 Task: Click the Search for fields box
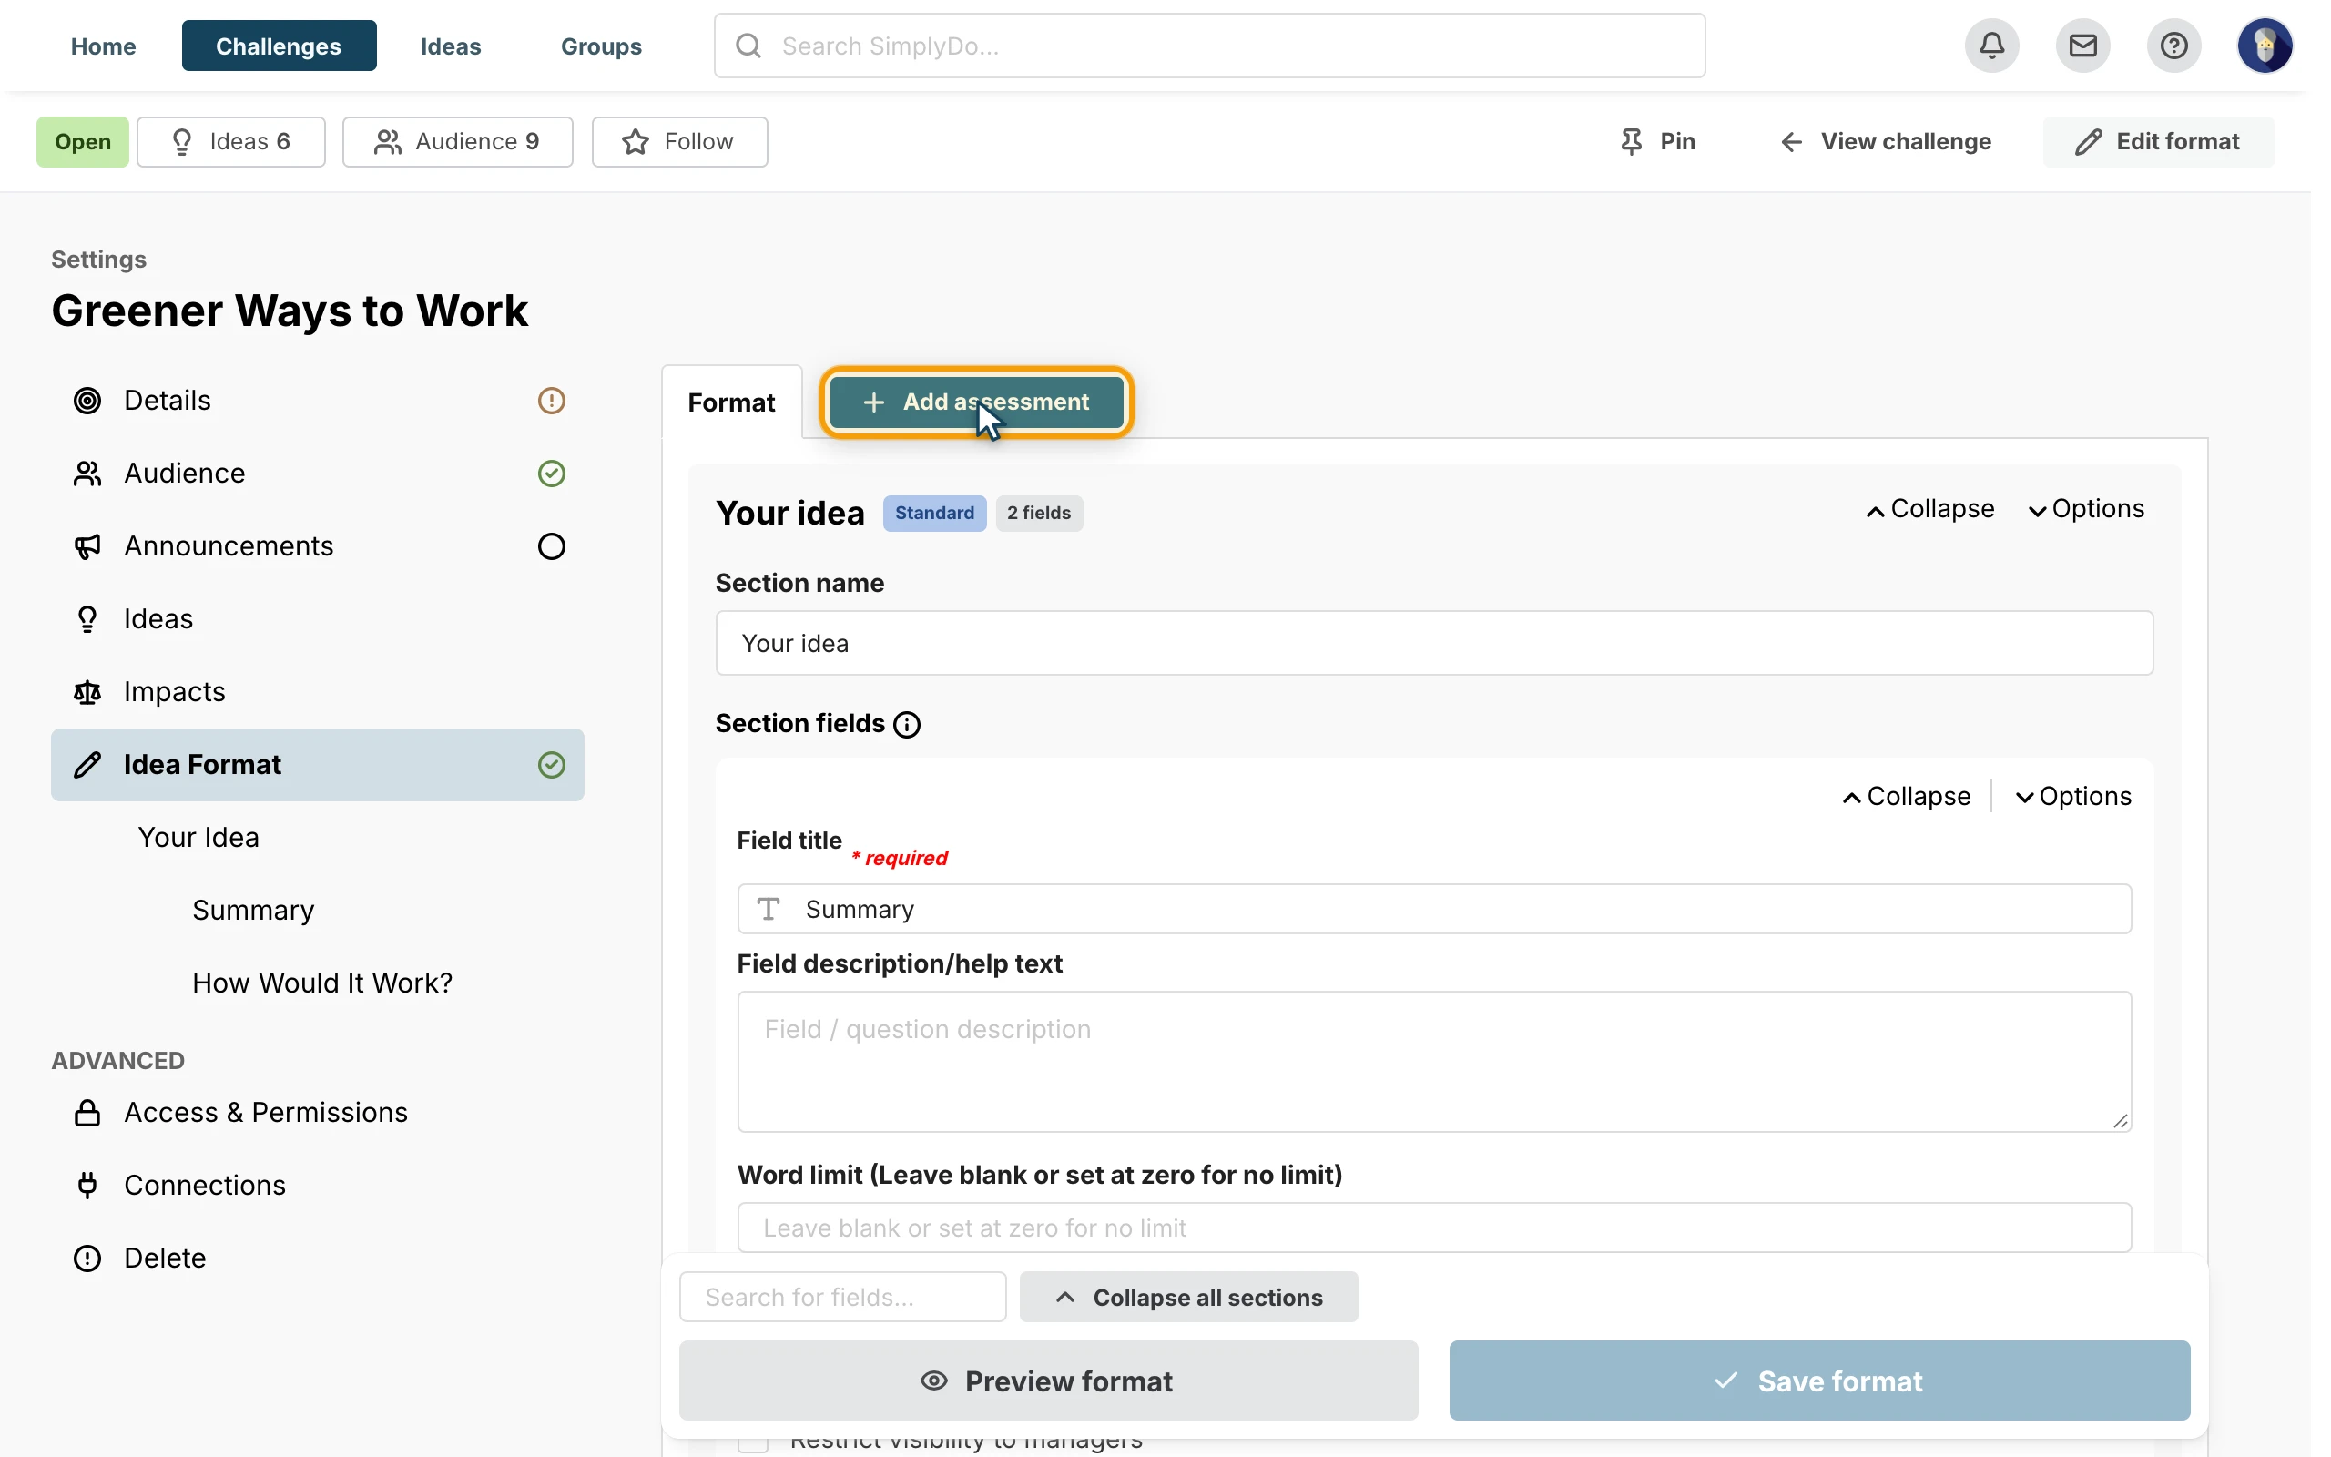843,1297
